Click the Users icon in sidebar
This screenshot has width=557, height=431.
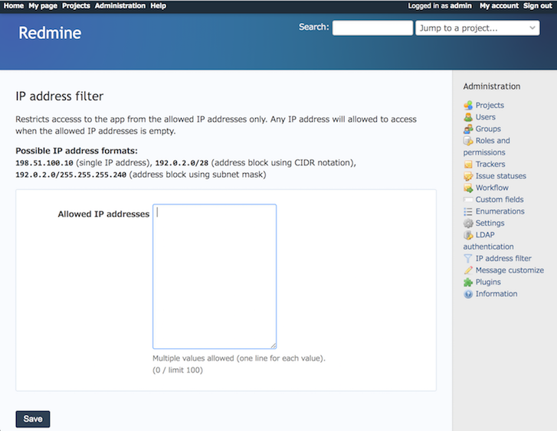click(x=468, y=117)
